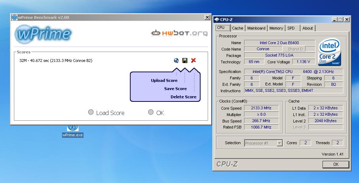The height and width of the screenshot is (183, 359).
Task: Click the empty Level 3 field
Action: (325, 127)
